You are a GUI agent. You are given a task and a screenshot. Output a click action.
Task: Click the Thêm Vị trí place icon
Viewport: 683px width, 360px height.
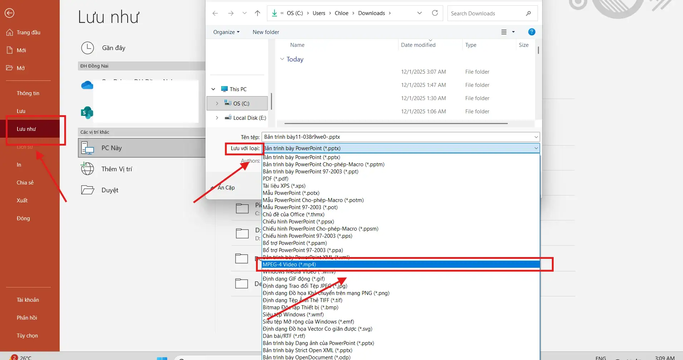[x=87, y=169]
